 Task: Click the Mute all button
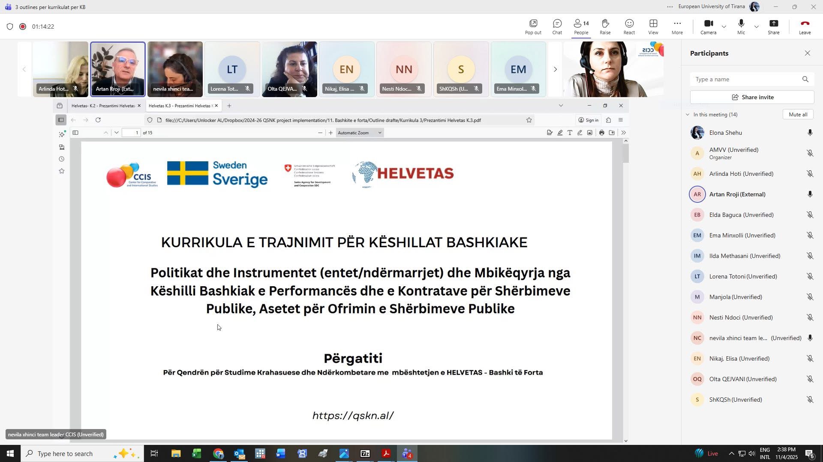(798, 115)
